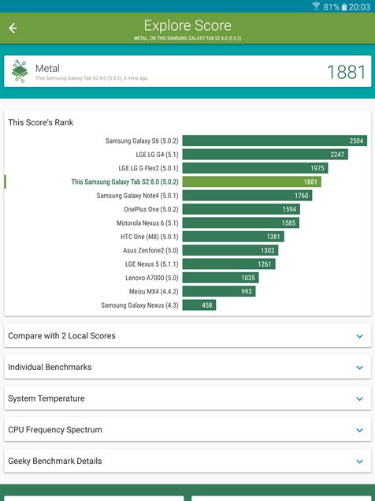Select the Samsung Galaxy Nexus (4.3) label
This screenshot has width=375, height=501.
pyautogui.click(x=139, y=305)
